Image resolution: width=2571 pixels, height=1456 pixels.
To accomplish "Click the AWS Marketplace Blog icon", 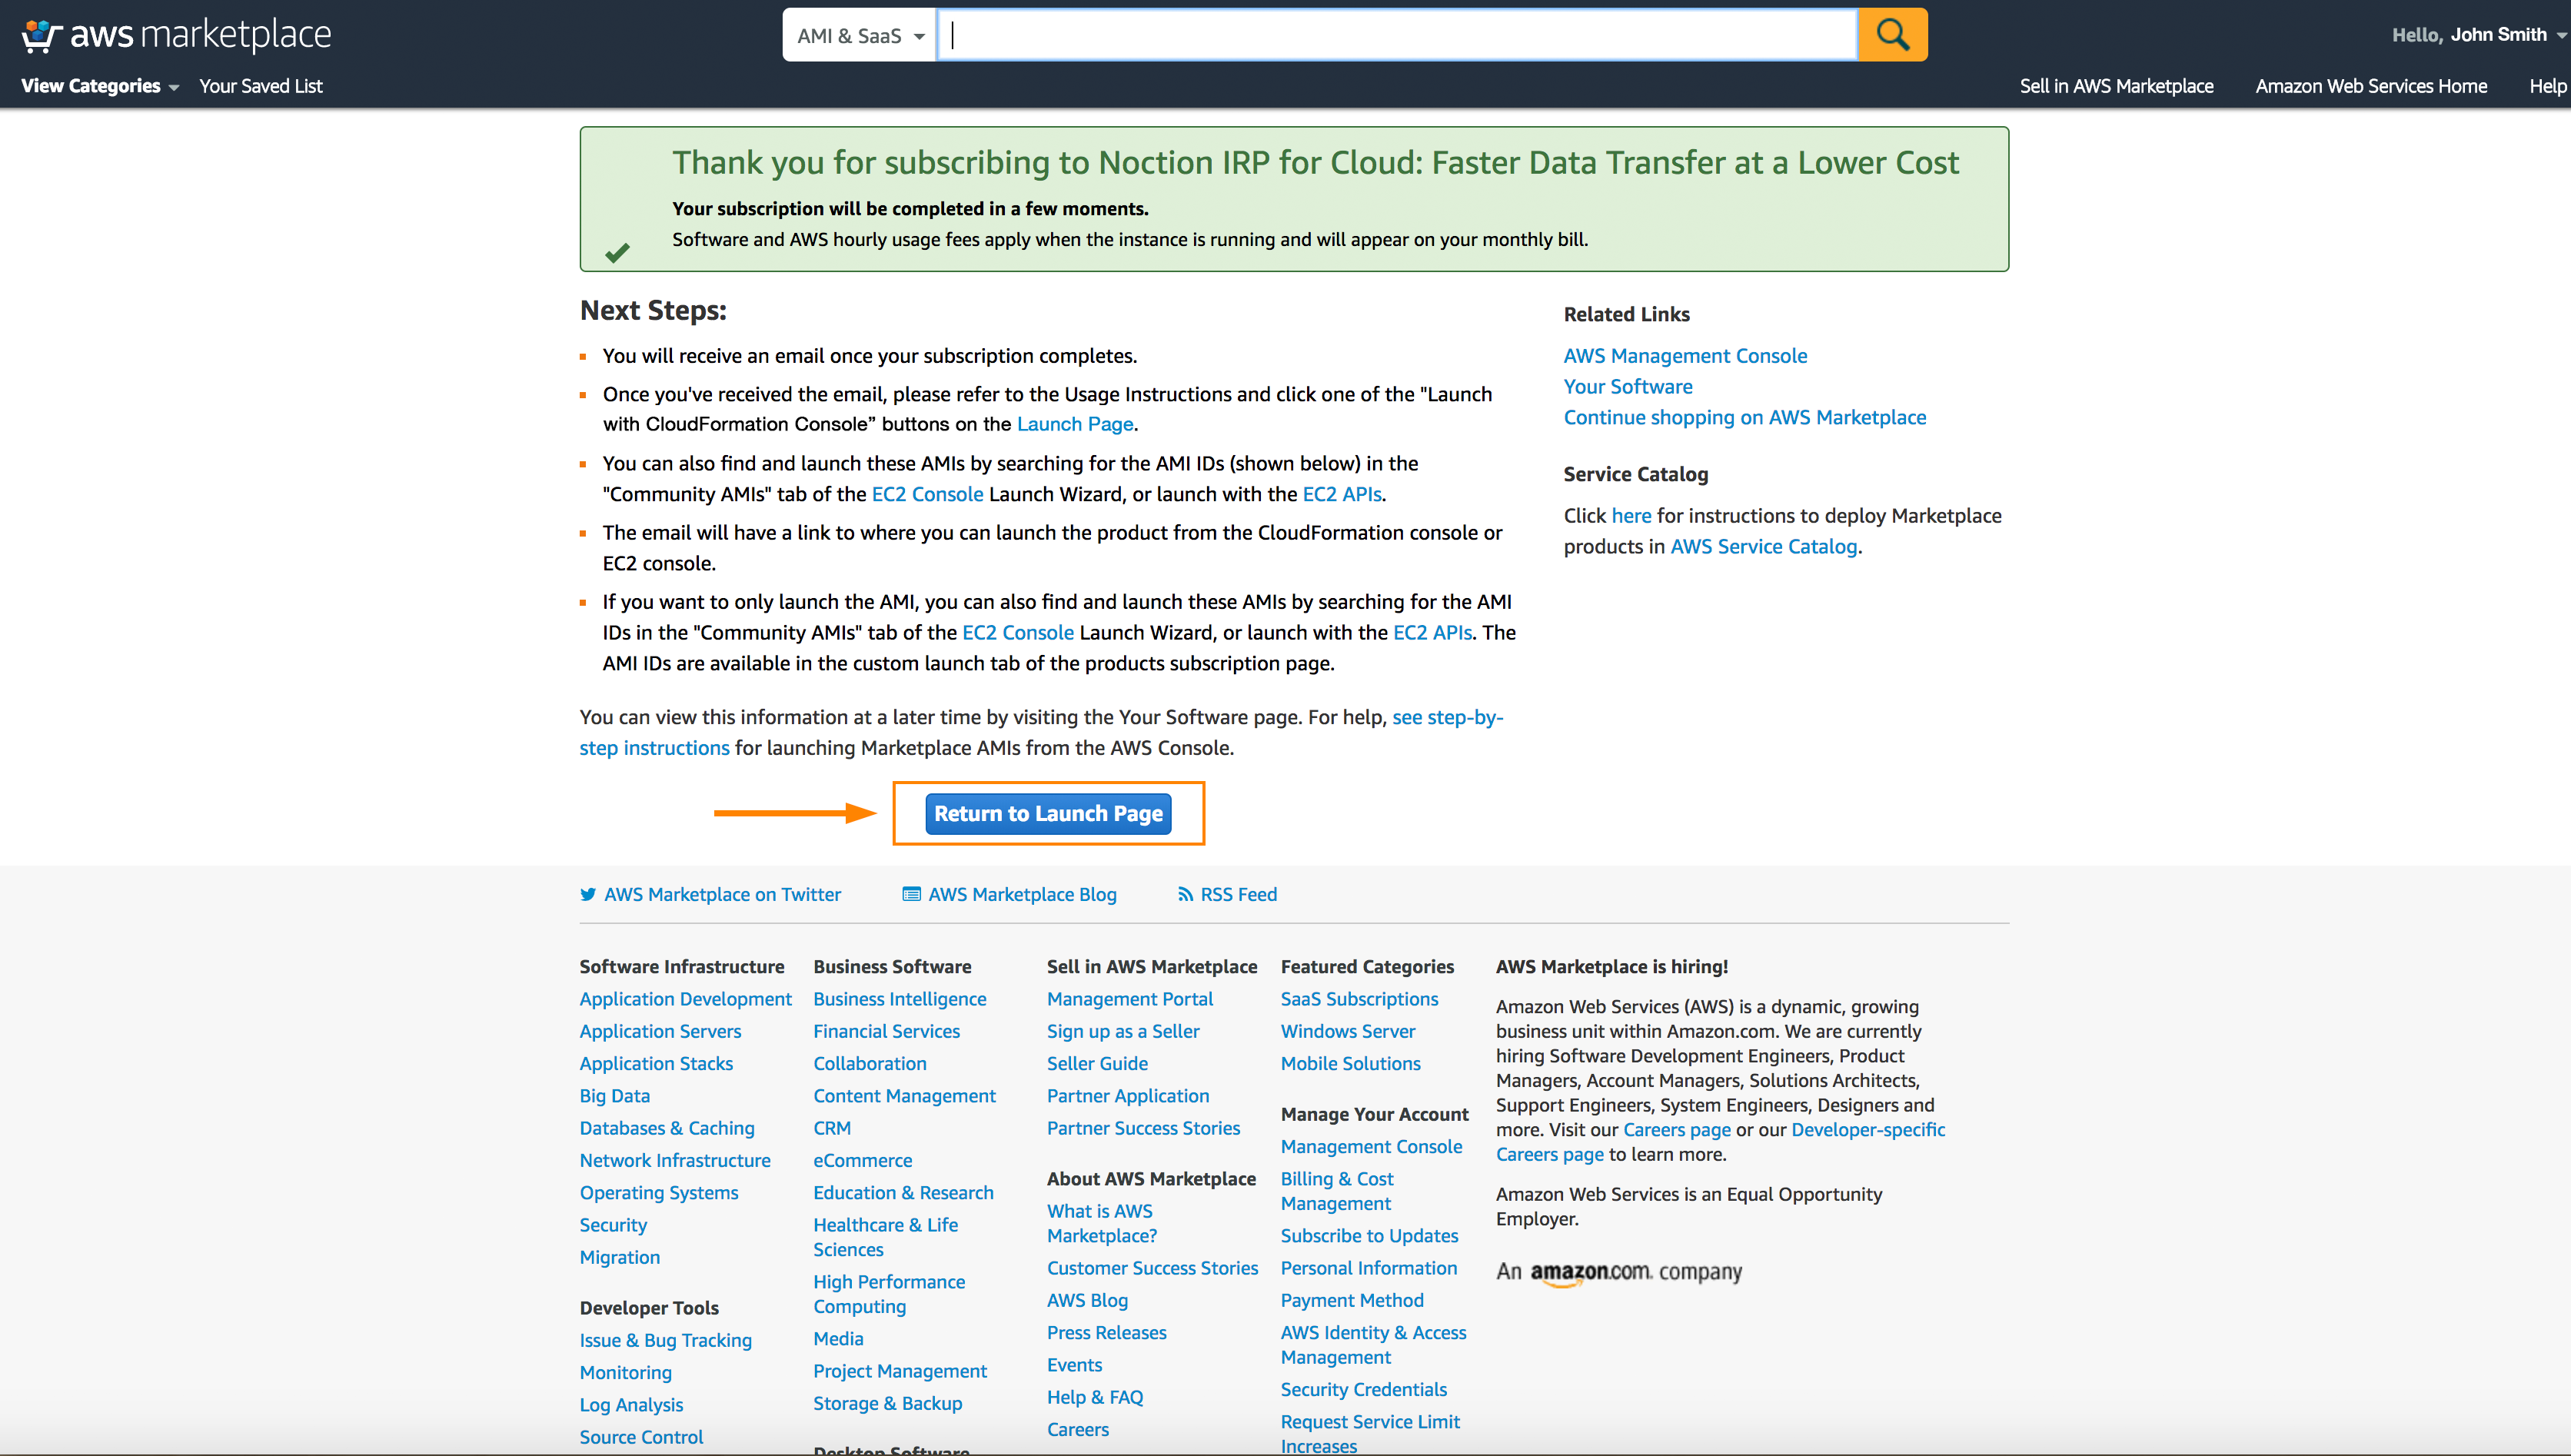I will pyautogui.click(x=911, y=894).
